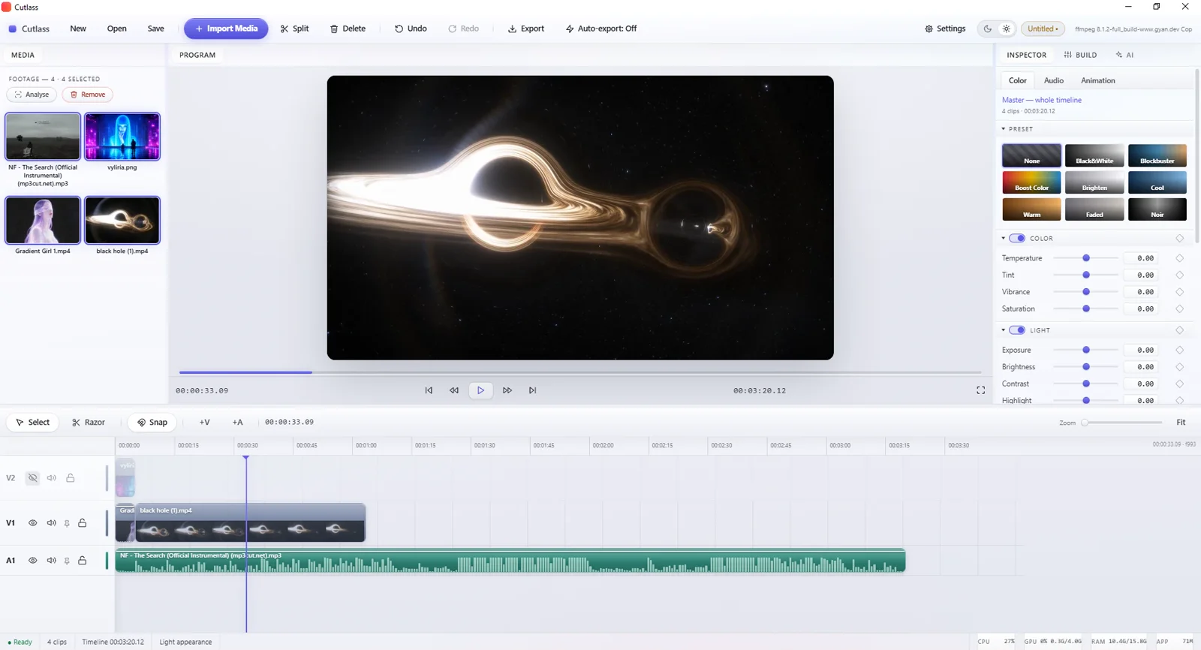Screen dimensions: 1201x650
Task: Open the INSPECTOR panel tab
Action: tap(1026, 55)
